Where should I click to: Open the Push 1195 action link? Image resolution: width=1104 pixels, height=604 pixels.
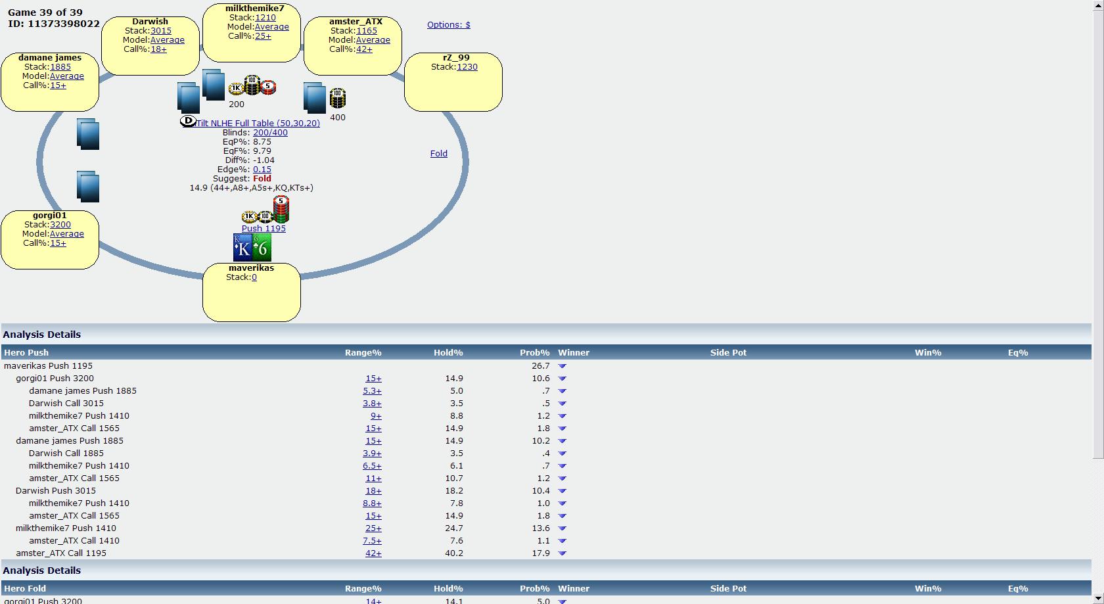(x=264, y=229)
